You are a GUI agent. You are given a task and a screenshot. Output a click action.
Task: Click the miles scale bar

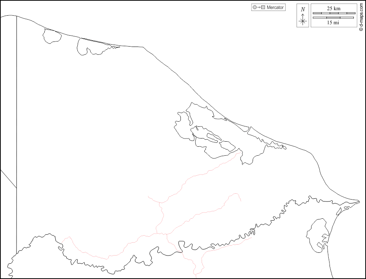(333, 18)
